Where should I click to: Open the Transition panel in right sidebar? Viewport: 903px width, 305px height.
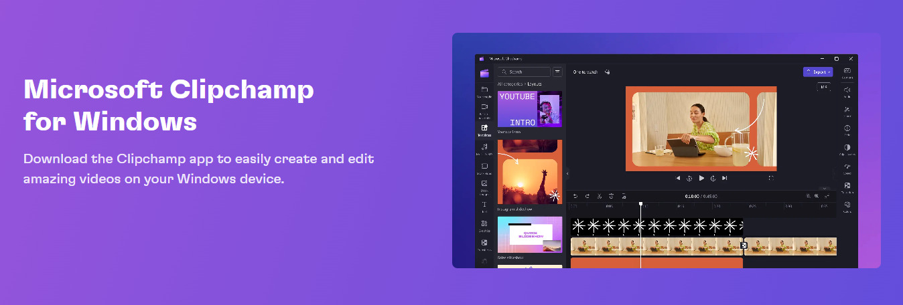847,187
